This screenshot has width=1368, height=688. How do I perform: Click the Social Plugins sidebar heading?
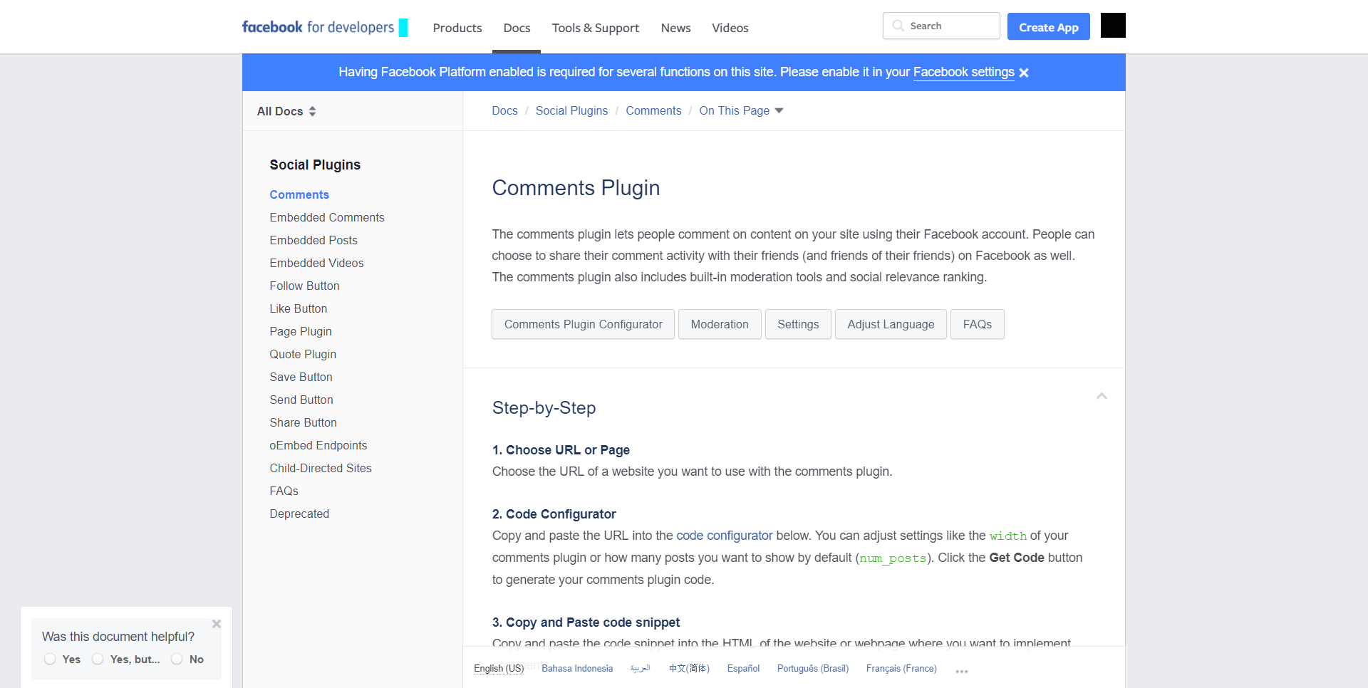pos(315,165)
